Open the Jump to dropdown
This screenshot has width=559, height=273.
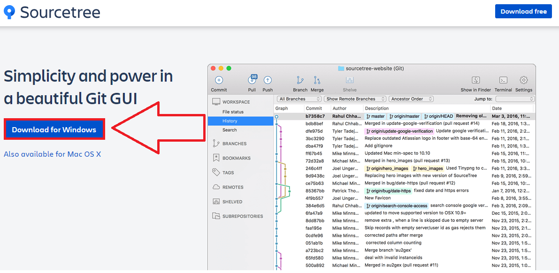(x=515, y=99)
